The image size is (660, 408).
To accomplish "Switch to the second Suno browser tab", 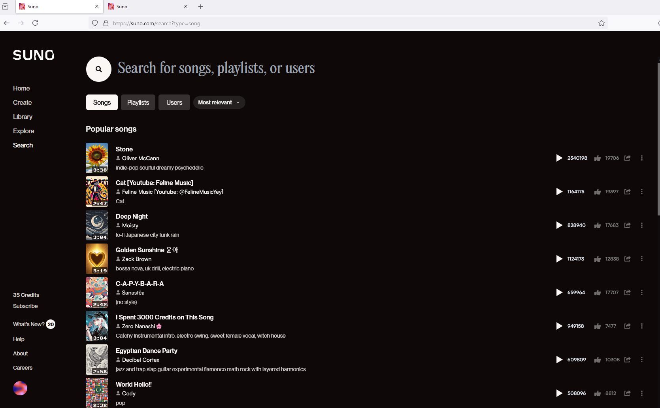I will tap(148, 6).
